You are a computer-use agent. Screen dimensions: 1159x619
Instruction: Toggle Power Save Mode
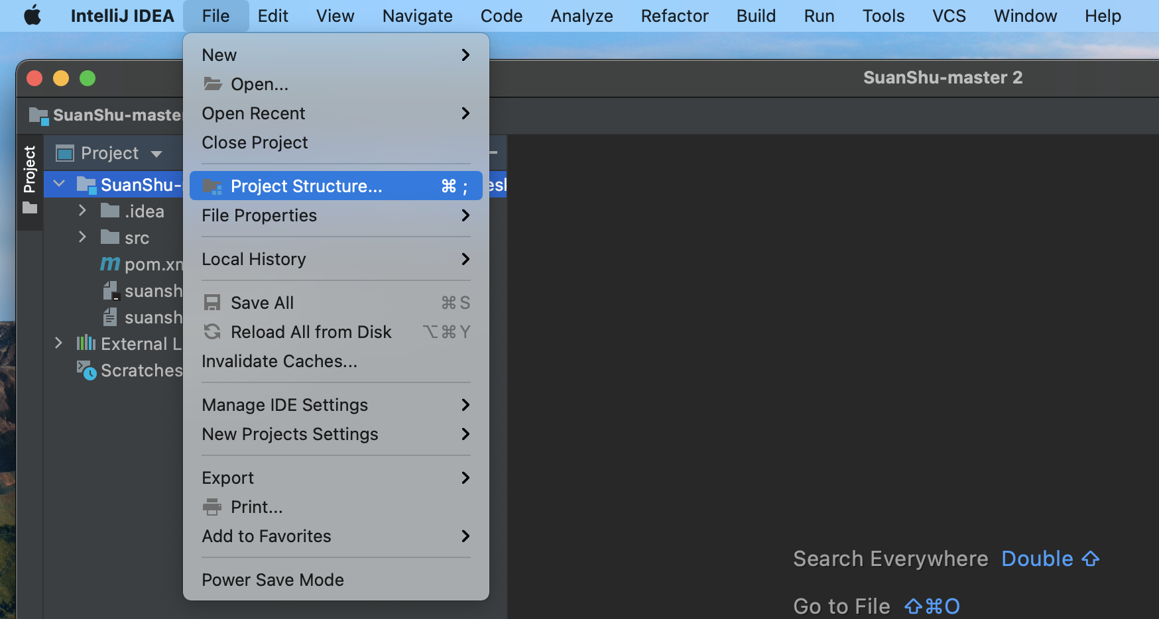coord(335,580)
